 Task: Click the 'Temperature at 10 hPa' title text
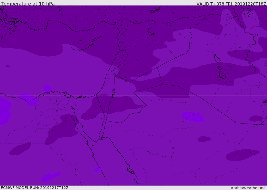pos(28,4)
